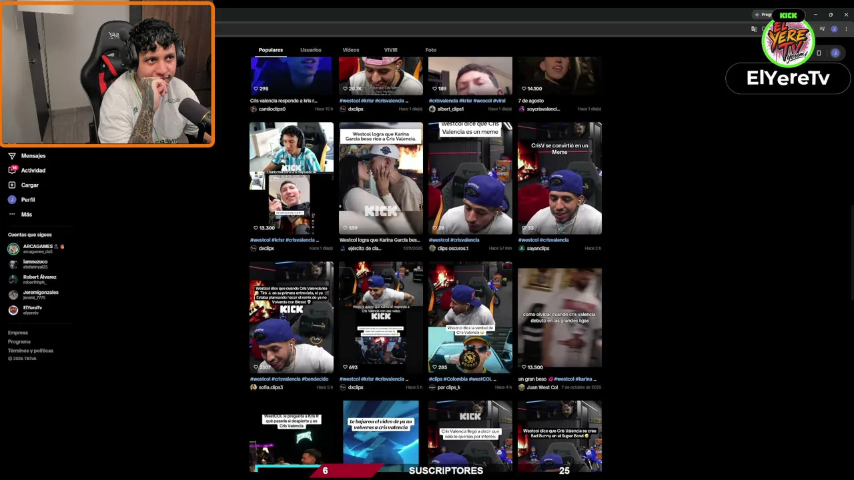Viewport: 854px width, 480px height.
Task: Open the Foto tab
Action: [431, 50]
